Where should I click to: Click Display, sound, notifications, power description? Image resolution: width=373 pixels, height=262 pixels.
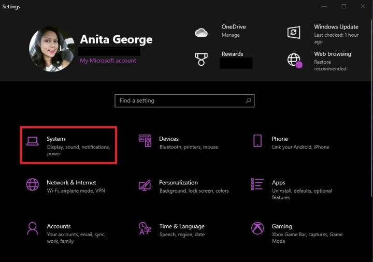click(79, 150)
